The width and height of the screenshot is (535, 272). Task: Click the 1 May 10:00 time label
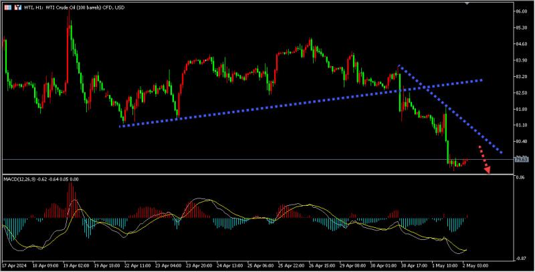445,265
